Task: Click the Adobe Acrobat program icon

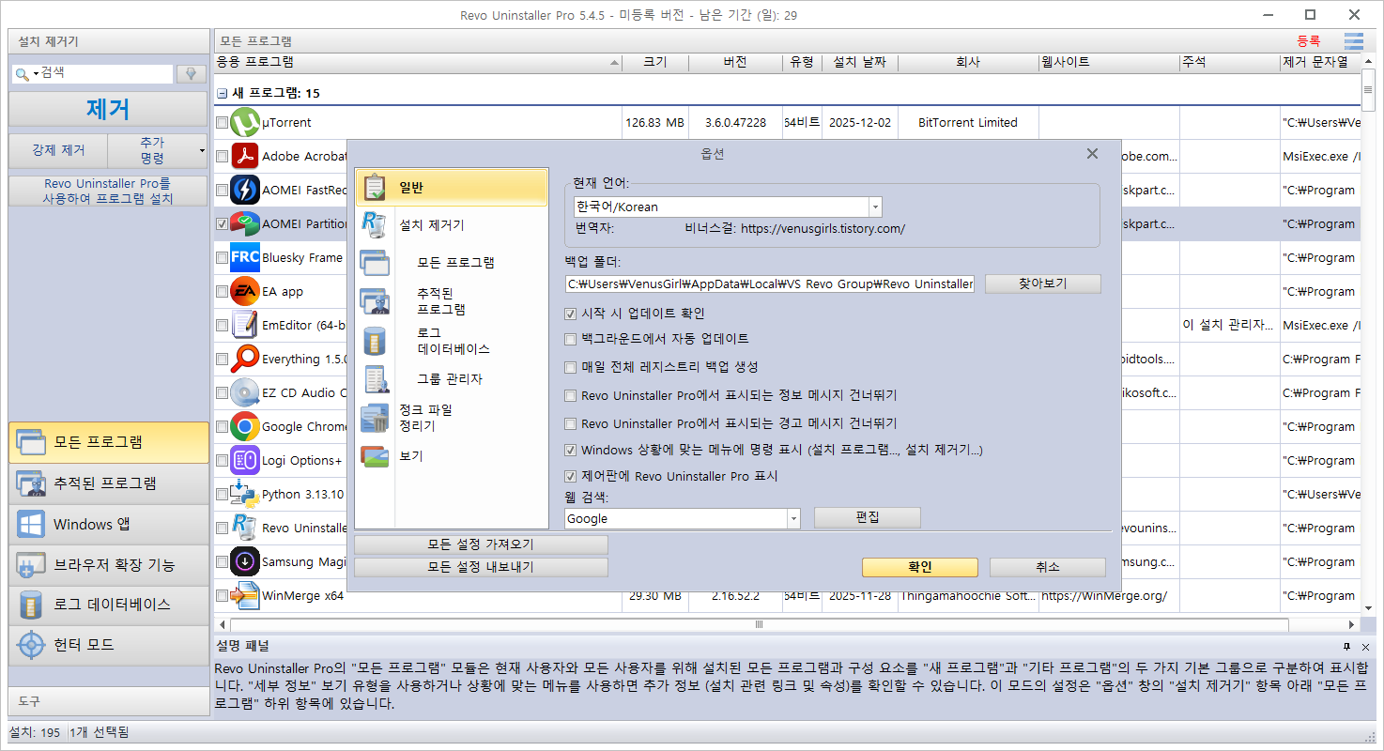Action: coord(245,157)
